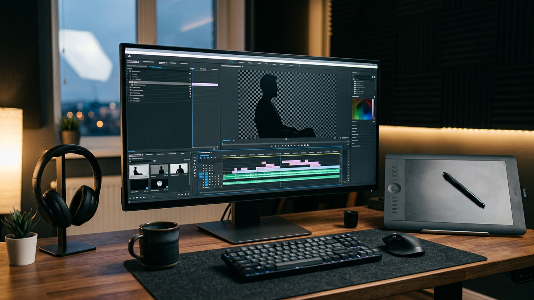Screen dimensions: 534x300
Task: Select the standing silhouette on white thumbnail
Action: 179,169
